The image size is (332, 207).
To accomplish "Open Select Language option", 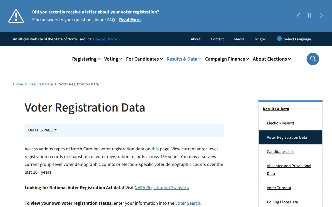I will click(x=297, y=39).
